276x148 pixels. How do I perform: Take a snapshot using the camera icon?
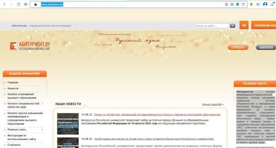tap(232, 4)
